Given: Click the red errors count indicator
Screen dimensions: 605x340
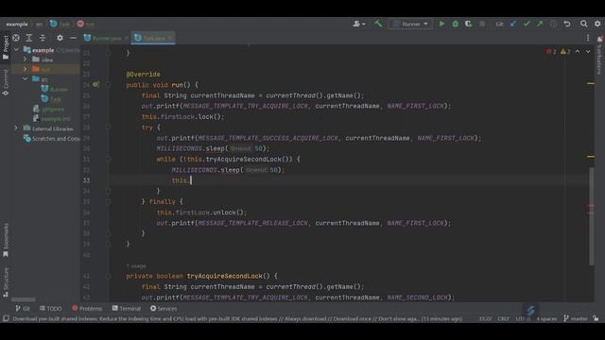Looking at the screenshot, I should coord(551,51).
